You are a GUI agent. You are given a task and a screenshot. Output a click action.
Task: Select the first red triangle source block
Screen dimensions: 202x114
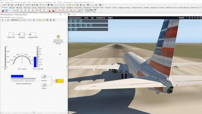coord(50,11)
